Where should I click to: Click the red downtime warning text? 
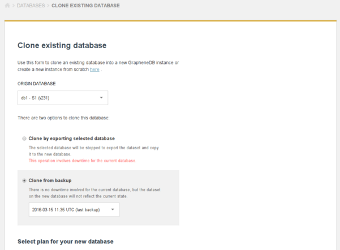82,161
